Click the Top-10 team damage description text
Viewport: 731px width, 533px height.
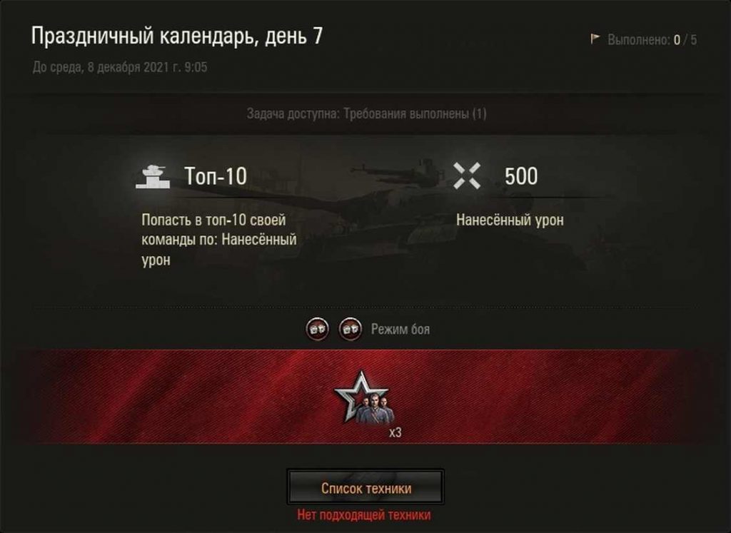pyautogui.click(x=218, y=240)
